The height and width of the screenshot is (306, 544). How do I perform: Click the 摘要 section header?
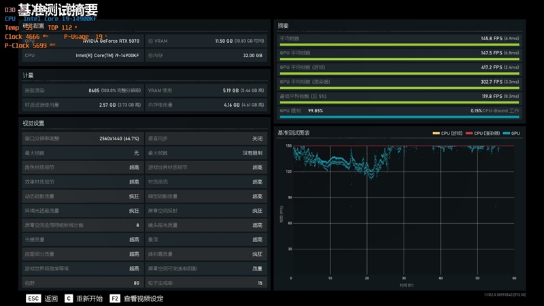(284, 26)
